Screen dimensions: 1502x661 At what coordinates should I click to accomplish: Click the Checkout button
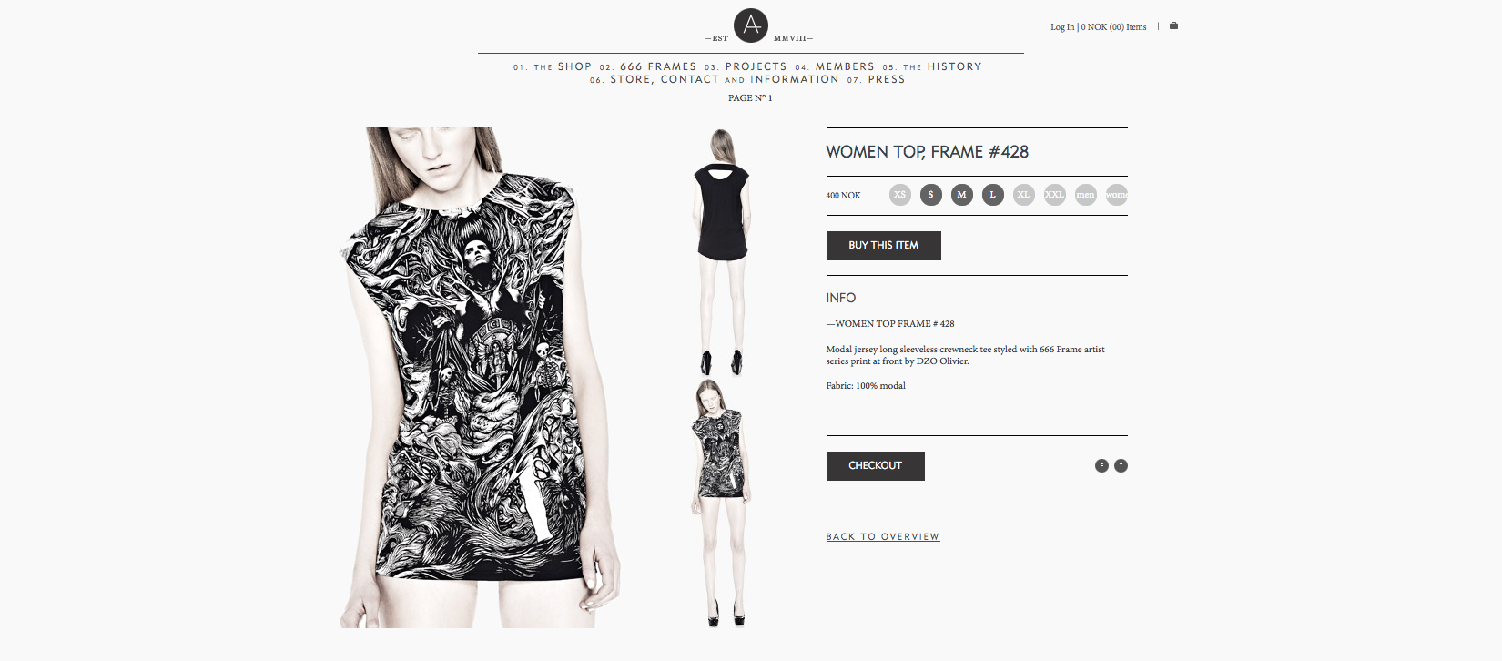(x=875, y=466)
